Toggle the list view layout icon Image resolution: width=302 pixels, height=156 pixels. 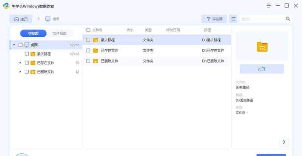[233, 19]
